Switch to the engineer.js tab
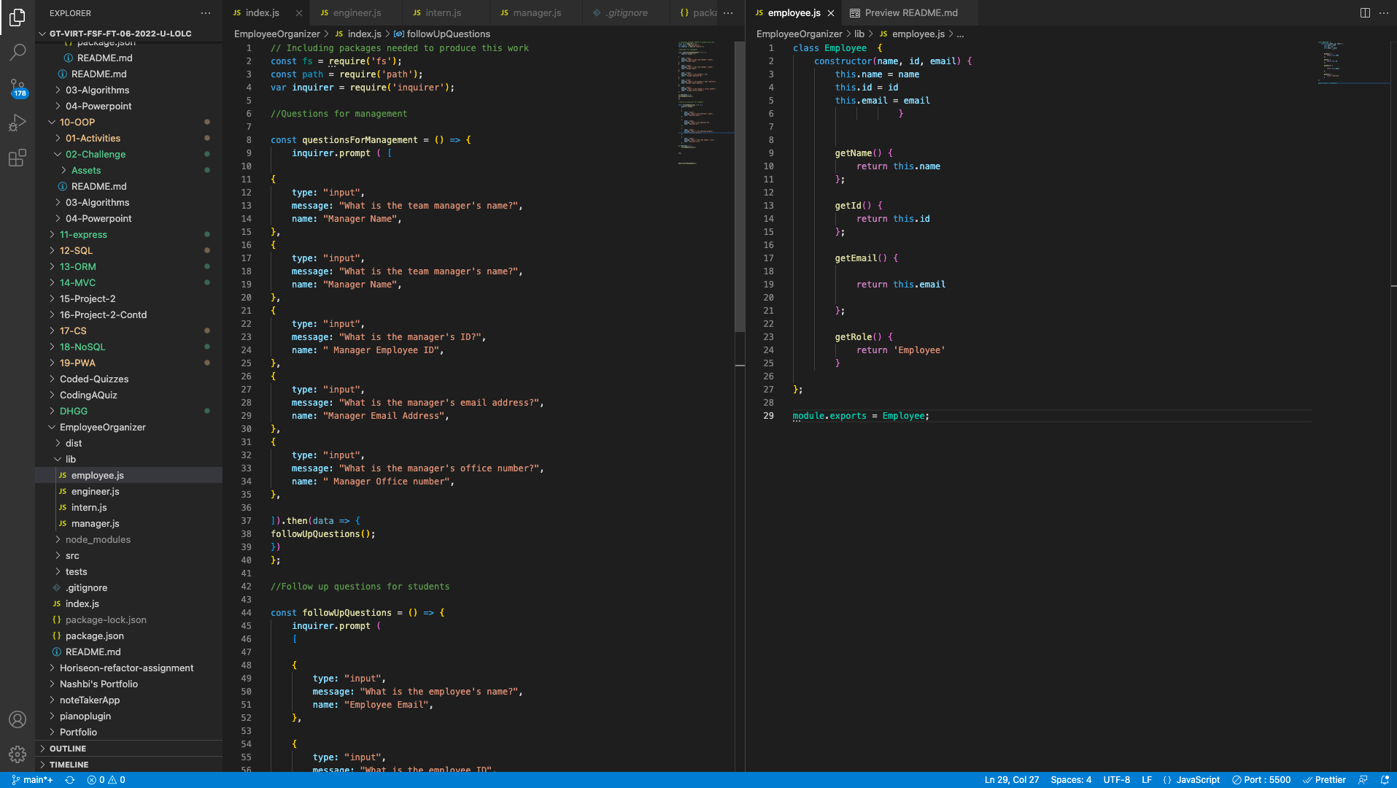 pos(355,12)
